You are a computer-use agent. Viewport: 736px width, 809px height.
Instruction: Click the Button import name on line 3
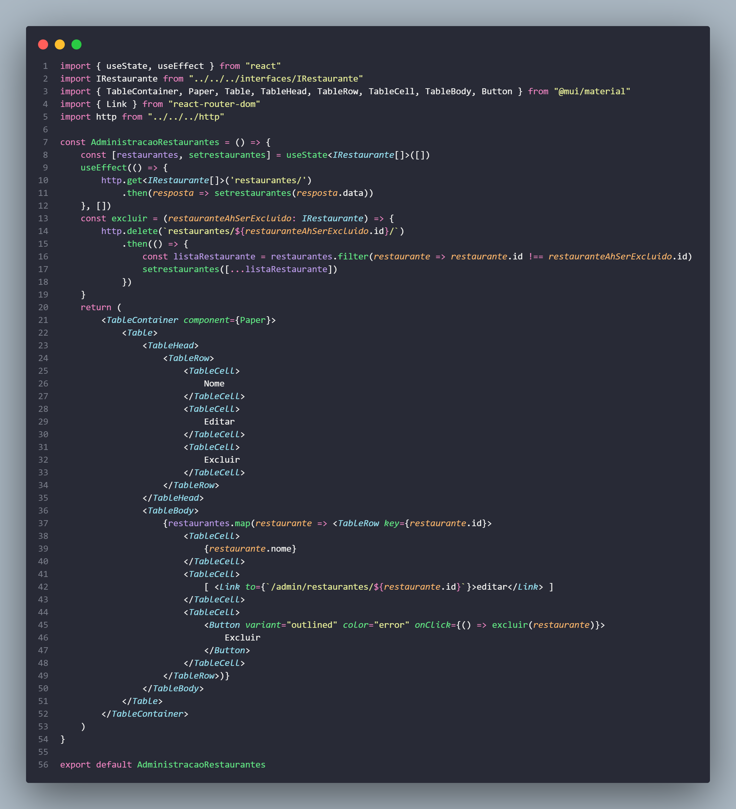497,92
